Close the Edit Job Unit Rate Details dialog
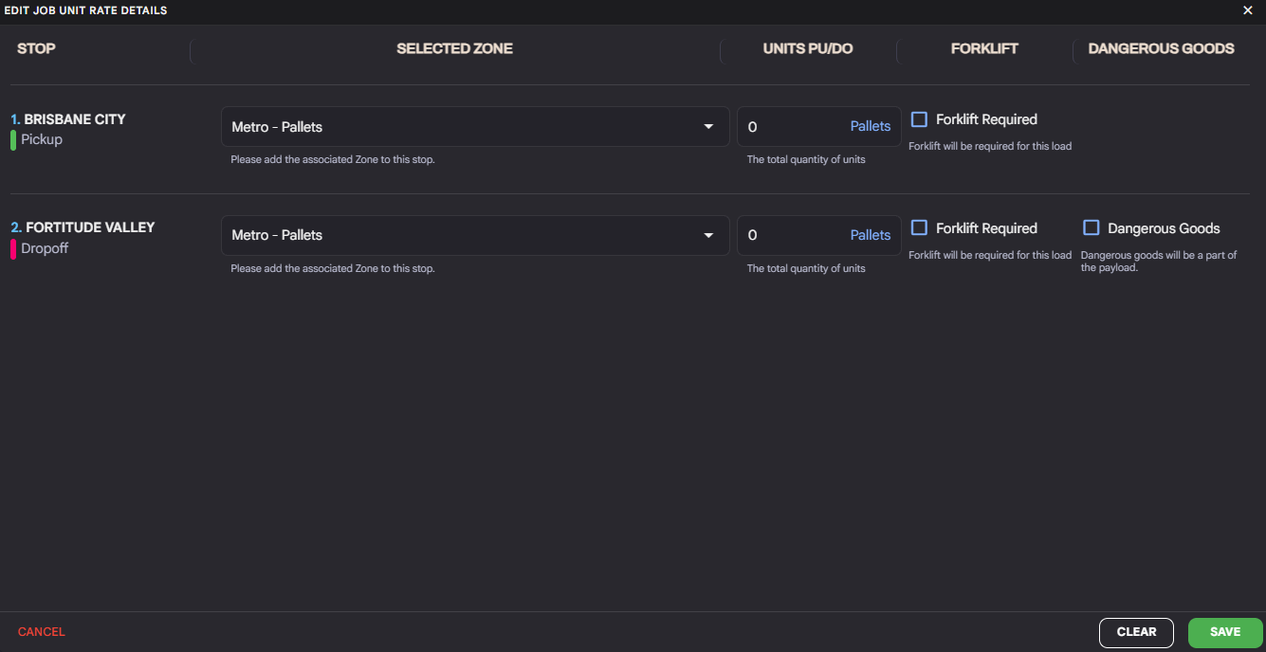This screenshot has width=1266, height=652. (x=1248, y=10)
